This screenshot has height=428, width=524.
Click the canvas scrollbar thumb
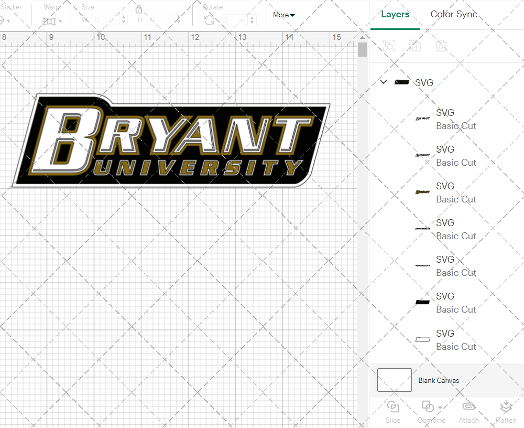(362, 49)
